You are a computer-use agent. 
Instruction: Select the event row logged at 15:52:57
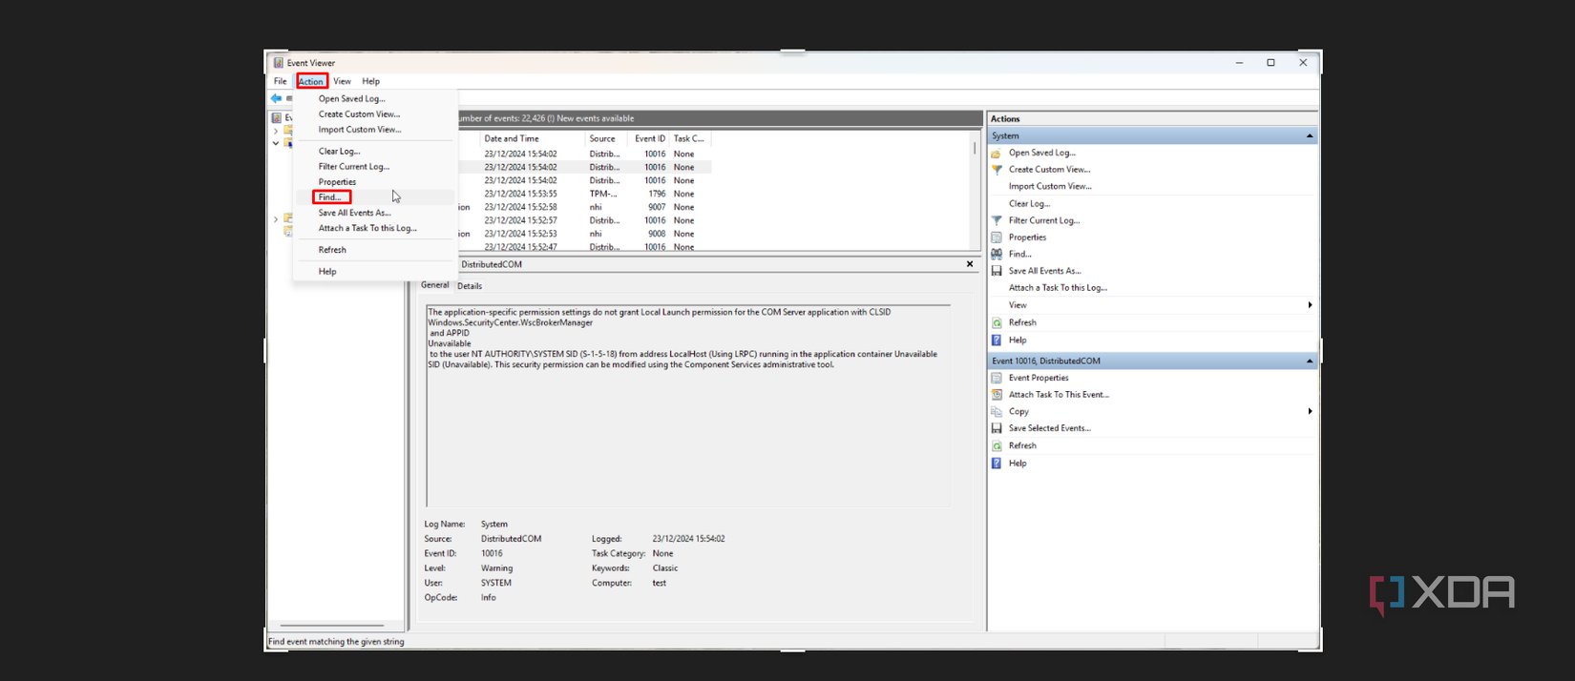coord(584,220)
